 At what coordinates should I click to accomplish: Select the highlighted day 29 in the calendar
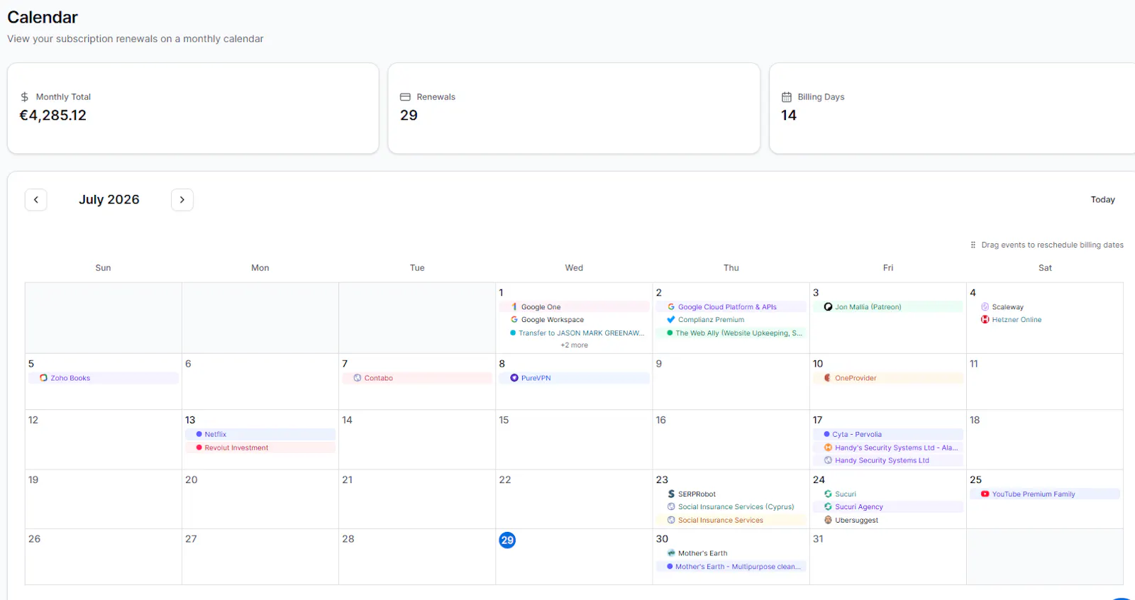[507, 540]
